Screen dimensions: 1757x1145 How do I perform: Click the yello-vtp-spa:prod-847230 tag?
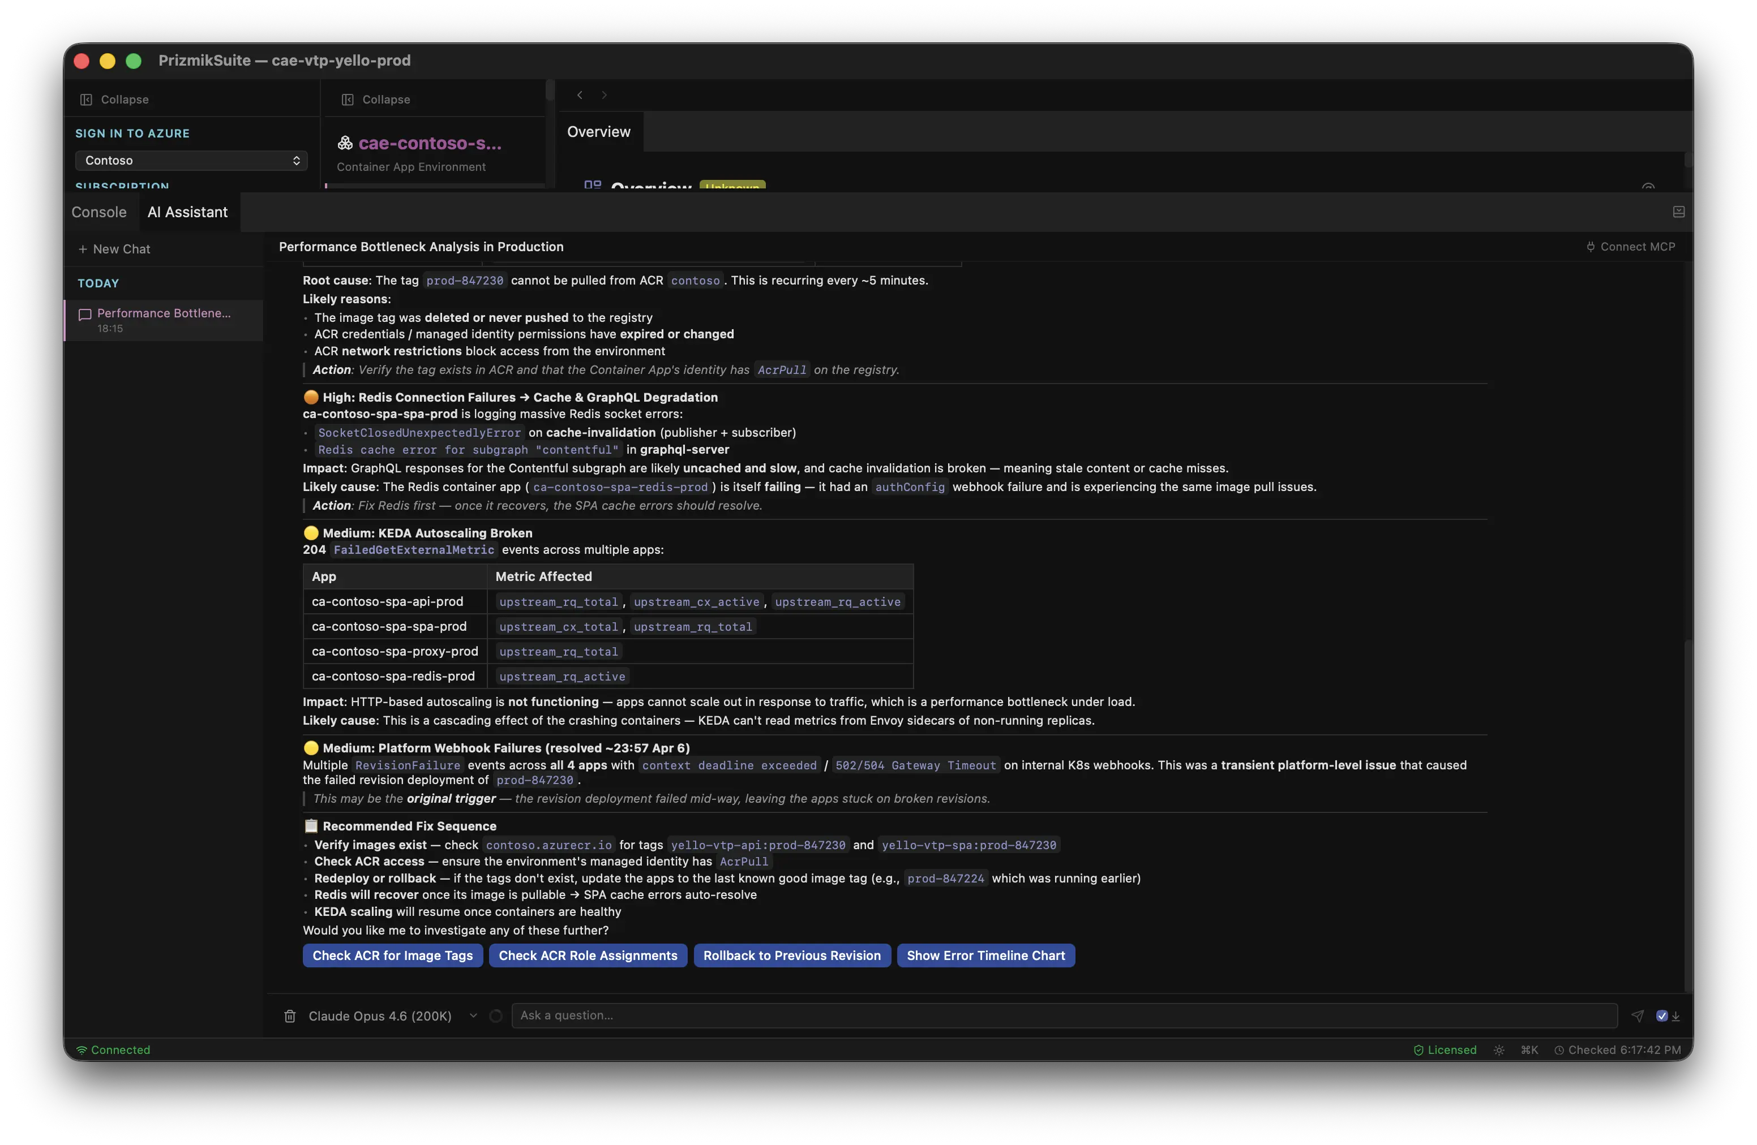click(969, 846)
